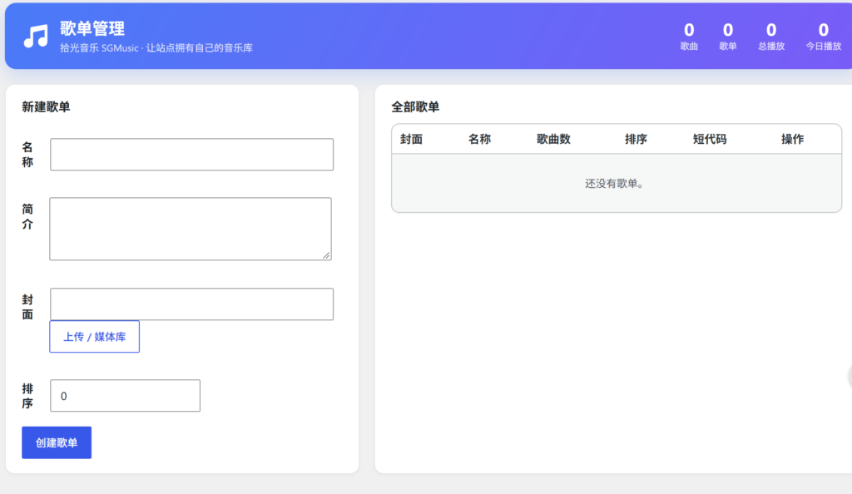Click the 新建歌单 panel heading
This screenshot has width=852, height=494.
[x=47, y=107]
